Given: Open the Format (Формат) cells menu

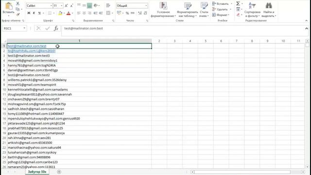Looking at the screenshot, I should pos(221,15).
